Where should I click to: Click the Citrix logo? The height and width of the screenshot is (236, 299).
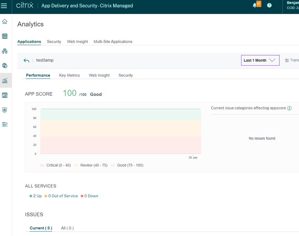click(25, 5)
